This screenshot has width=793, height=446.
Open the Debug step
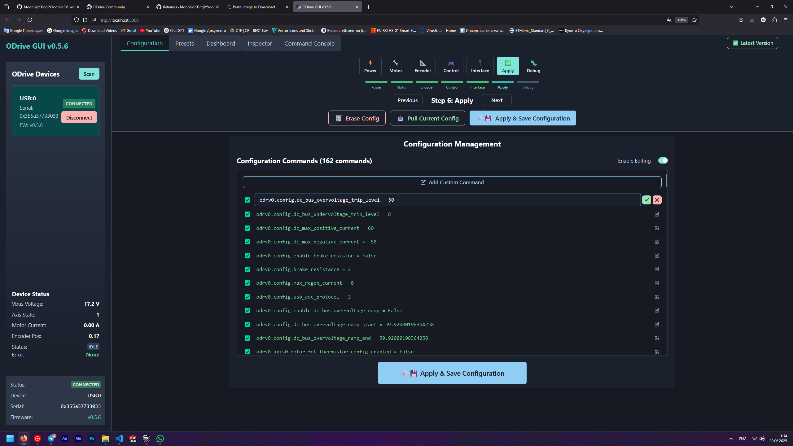(x=533, y=66)
